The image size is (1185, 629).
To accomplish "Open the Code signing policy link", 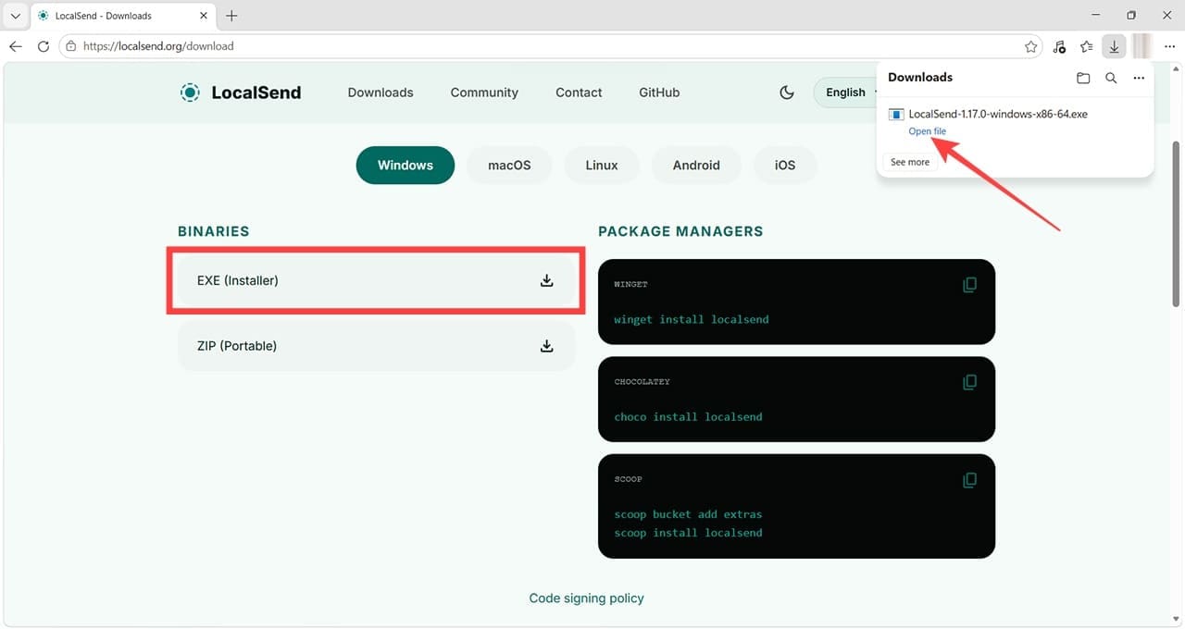I will [586, 598].
